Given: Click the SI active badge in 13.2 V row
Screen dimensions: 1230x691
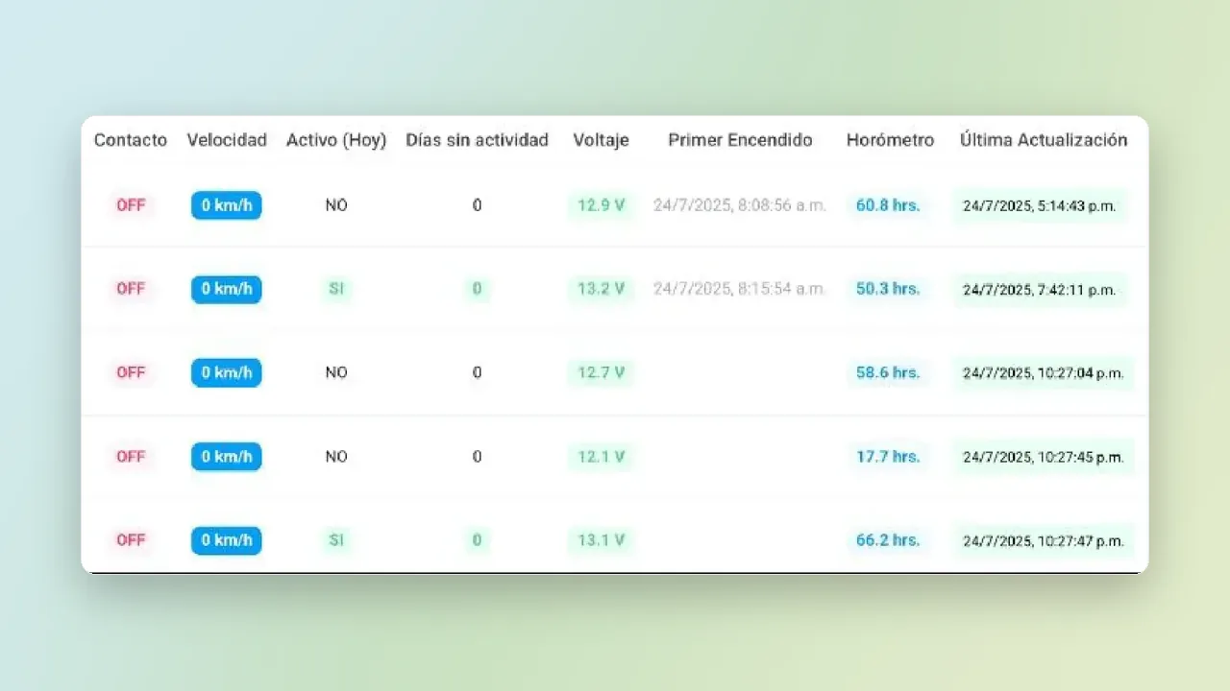Looking at the screenshot, I should click(x=336, y=289).
